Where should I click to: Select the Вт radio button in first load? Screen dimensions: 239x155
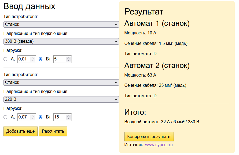tap(41, 59)
